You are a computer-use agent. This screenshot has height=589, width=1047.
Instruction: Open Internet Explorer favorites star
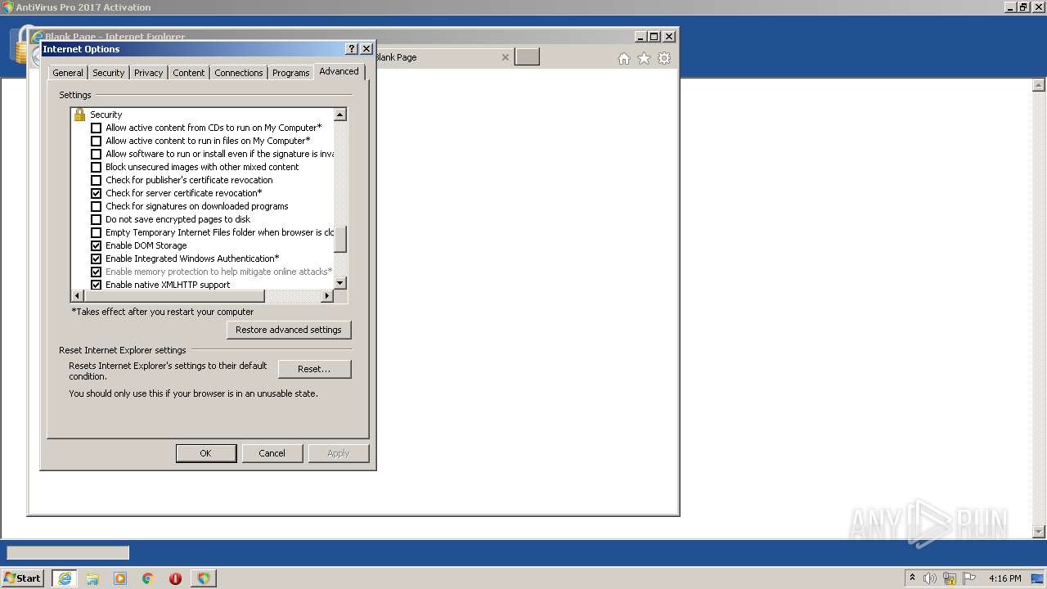pyautogui.click(x=644, y=58)
